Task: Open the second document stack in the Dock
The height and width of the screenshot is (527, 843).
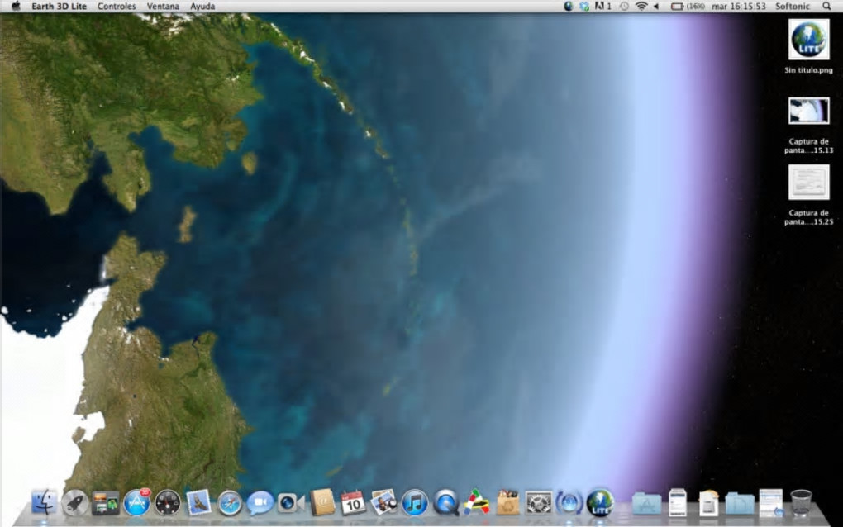Action: point(708,503)
